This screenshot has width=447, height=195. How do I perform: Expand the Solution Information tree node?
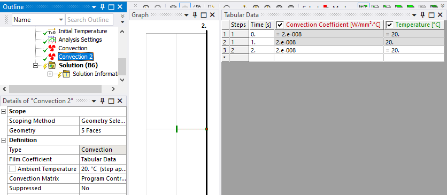click(x=50, y=74)
